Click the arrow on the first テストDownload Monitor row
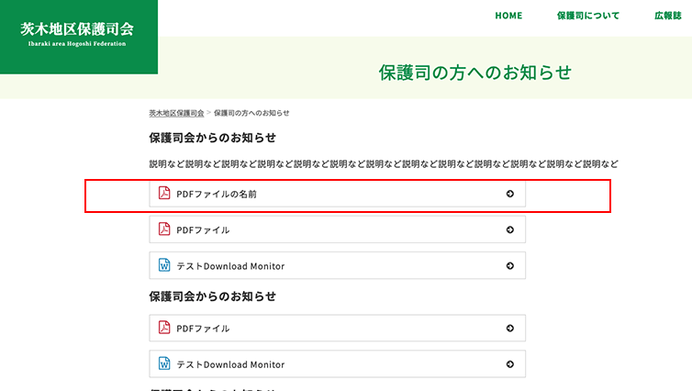 pos(510,266)
